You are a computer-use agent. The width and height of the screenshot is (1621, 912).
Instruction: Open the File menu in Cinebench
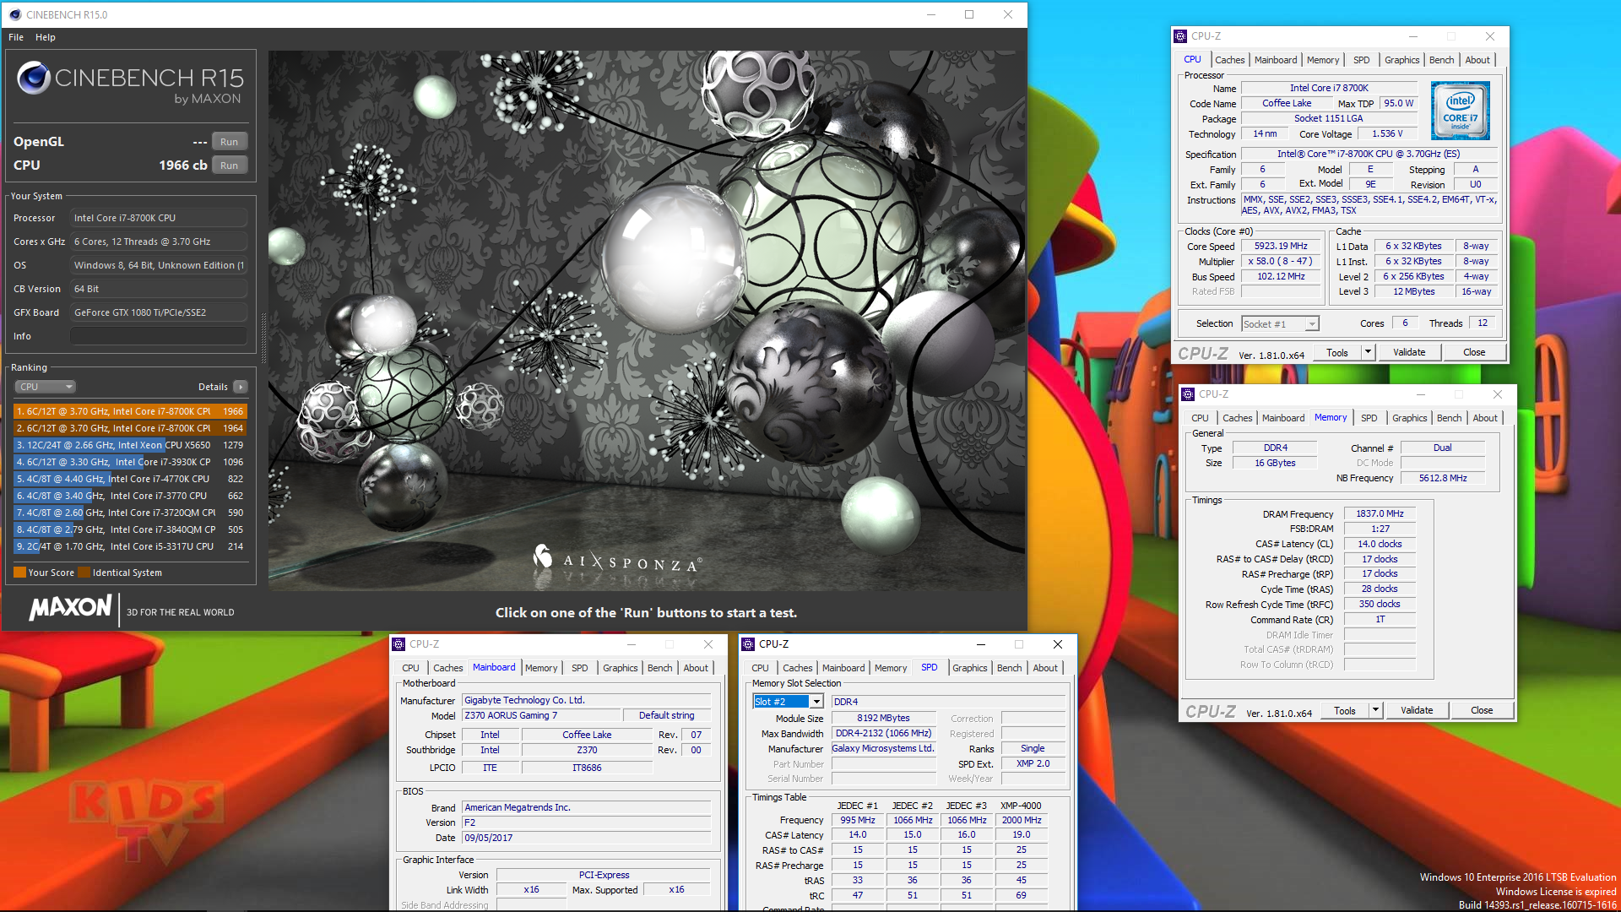point(16,37)
